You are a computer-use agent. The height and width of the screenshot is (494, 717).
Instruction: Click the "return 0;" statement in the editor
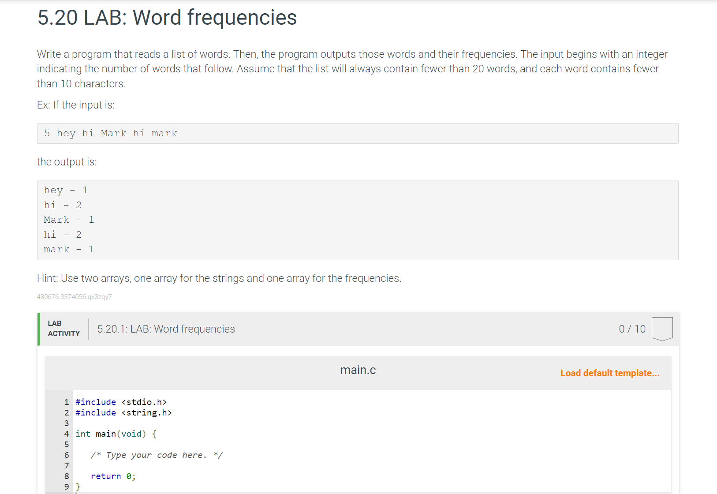coord(113,476)
